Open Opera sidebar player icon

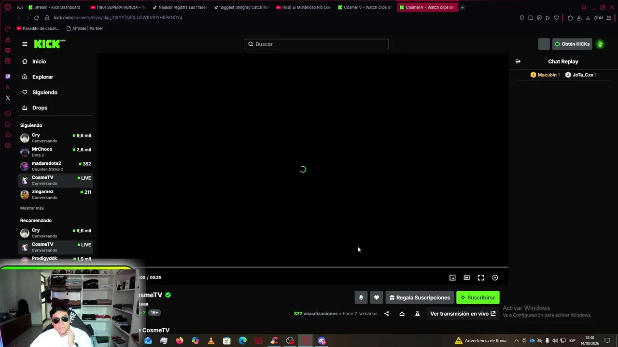(8, 114)
